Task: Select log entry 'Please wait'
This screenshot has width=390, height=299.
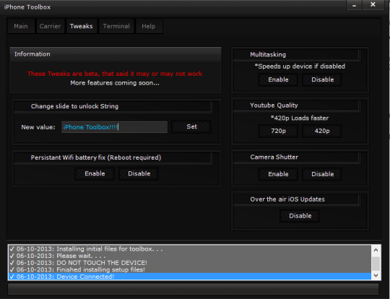Action: tap(190, 256)
